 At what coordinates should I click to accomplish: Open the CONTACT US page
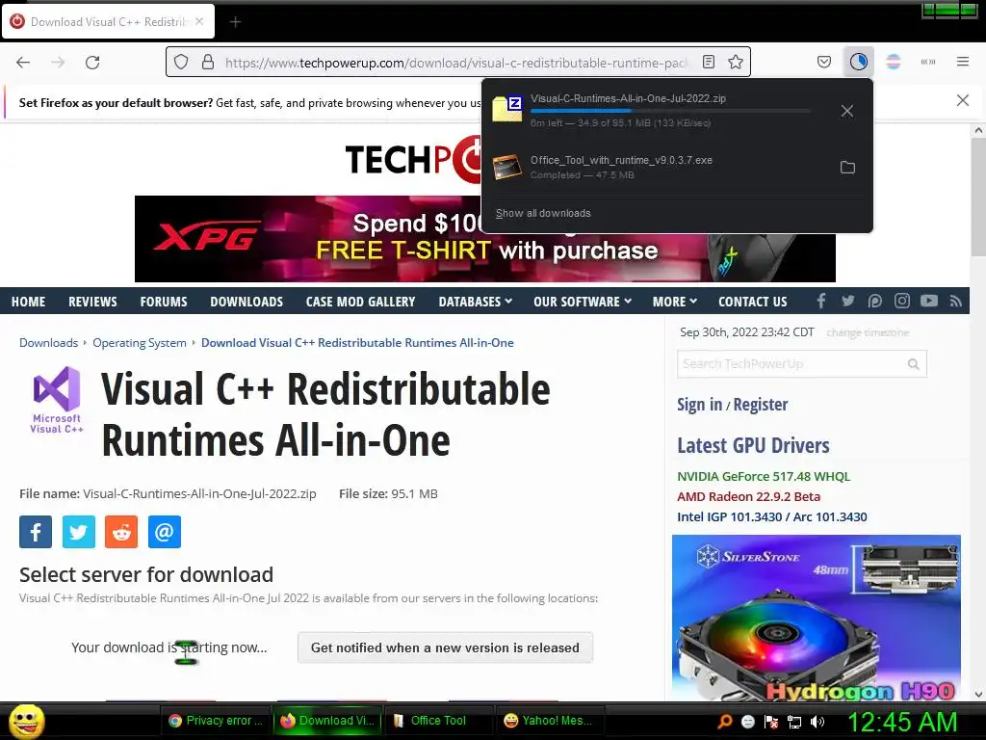pyautogui.click(x=753, y=302)
